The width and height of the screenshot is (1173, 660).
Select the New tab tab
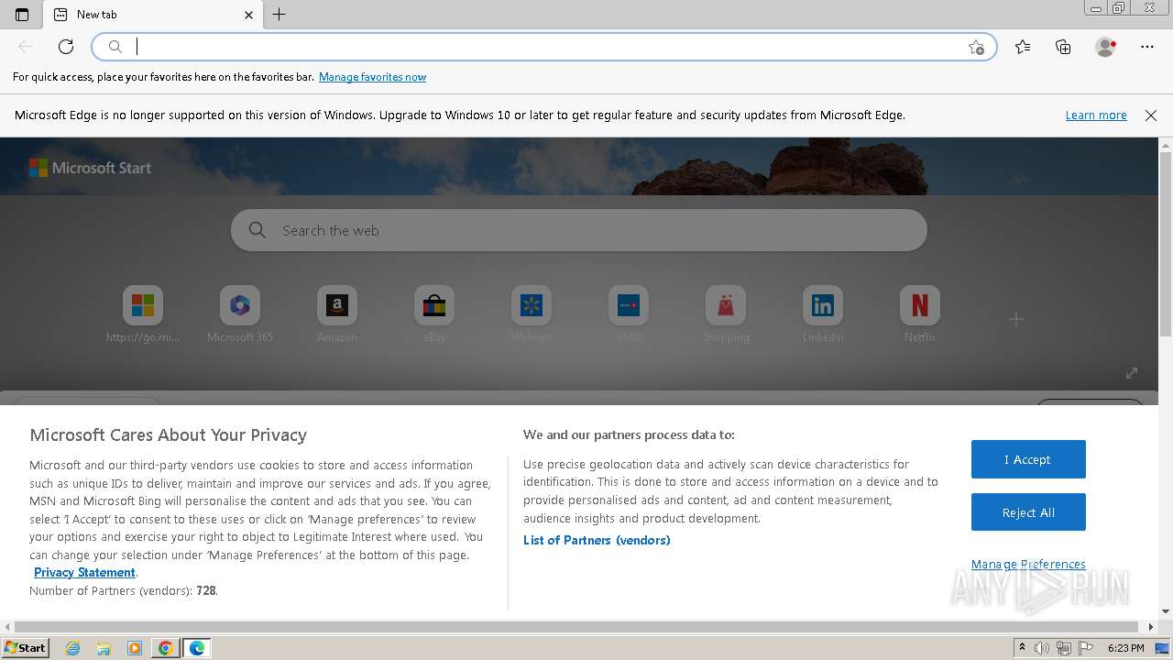(x=153, y=15)
